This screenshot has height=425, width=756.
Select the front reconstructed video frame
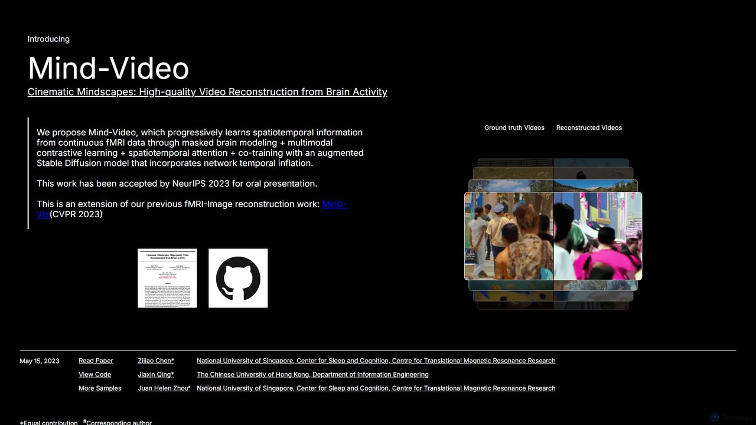[598, 236]
